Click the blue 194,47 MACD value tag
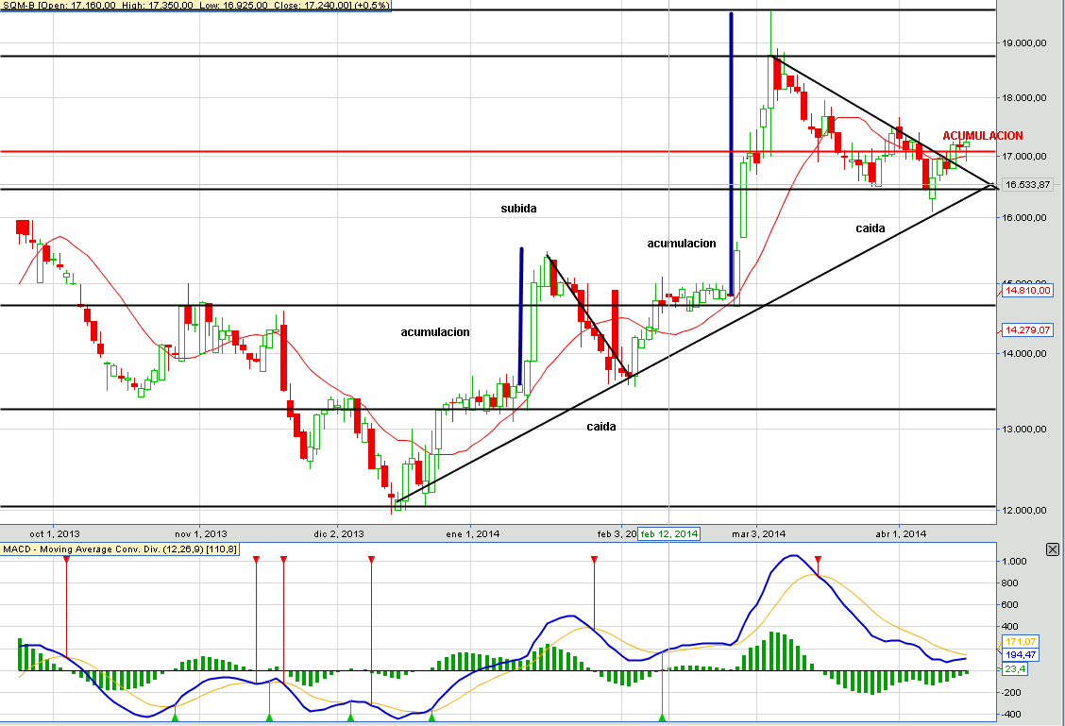 [x=1021, y=654]
